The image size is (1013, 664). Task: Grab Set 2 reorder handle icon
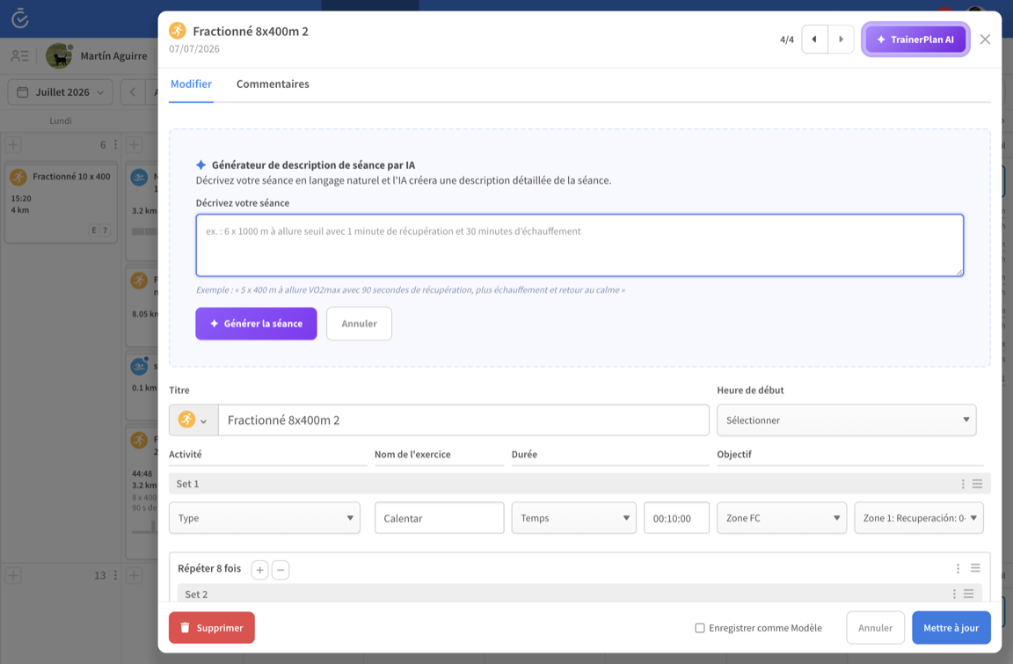click(968, 595)
